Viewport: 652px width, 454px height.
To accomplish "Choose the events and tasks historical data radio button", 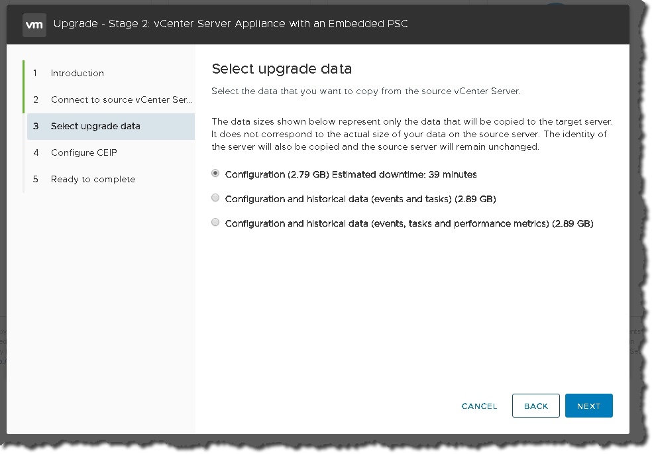I will 215,198.
